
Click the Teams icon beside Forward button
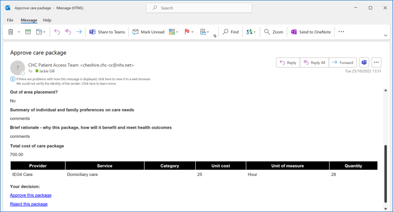tap(364, 62)
